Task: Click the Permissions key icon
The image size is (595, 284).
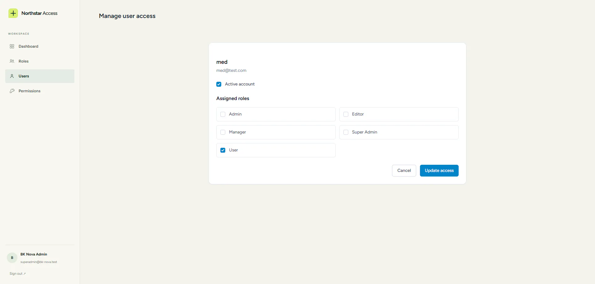Action: click(x=12, y=91)
